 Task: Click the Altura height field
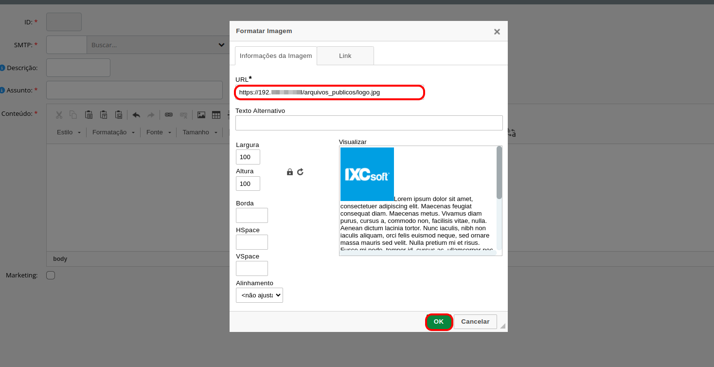tap(248, 183)
